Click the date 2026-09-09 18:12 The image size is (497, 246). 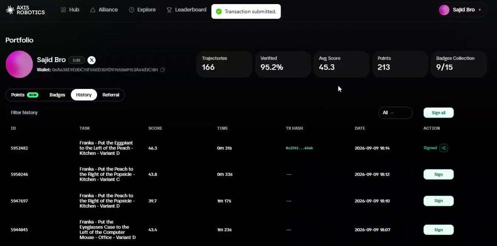[x=372, y=174]
